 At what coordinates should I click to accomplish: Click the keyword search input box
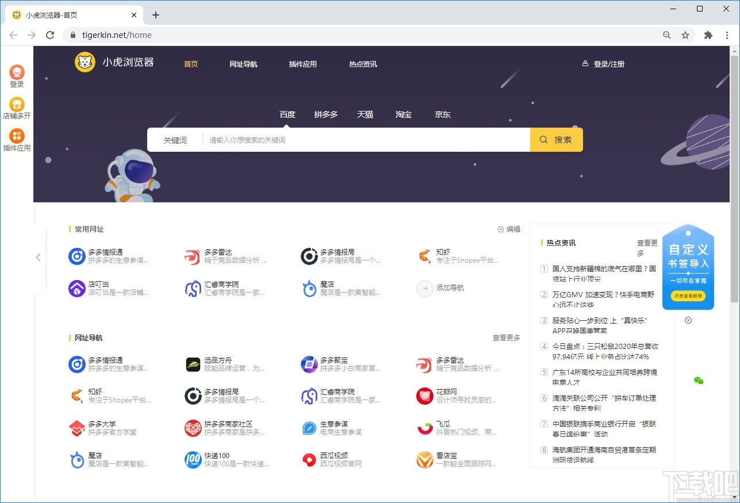click(x=345, y=139)
